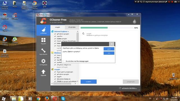
Task: Click the Internet Explorer section header
Action: coord(62,31)
